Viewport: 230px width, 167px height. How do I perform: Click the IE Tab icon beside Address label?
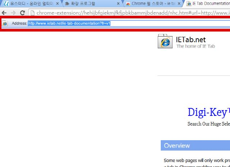5,23
